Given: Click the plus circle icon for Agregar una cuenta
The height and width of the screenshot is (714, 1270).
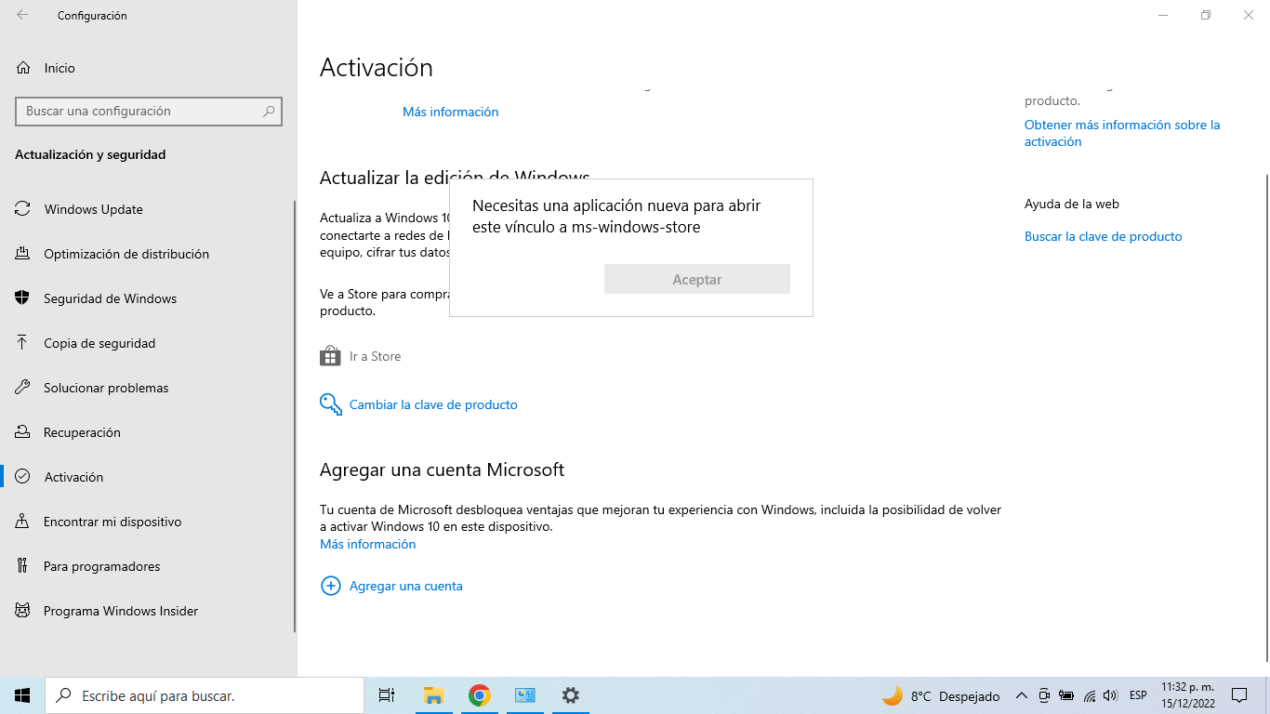Looking at the screenshot, I should tap(330, 586).
